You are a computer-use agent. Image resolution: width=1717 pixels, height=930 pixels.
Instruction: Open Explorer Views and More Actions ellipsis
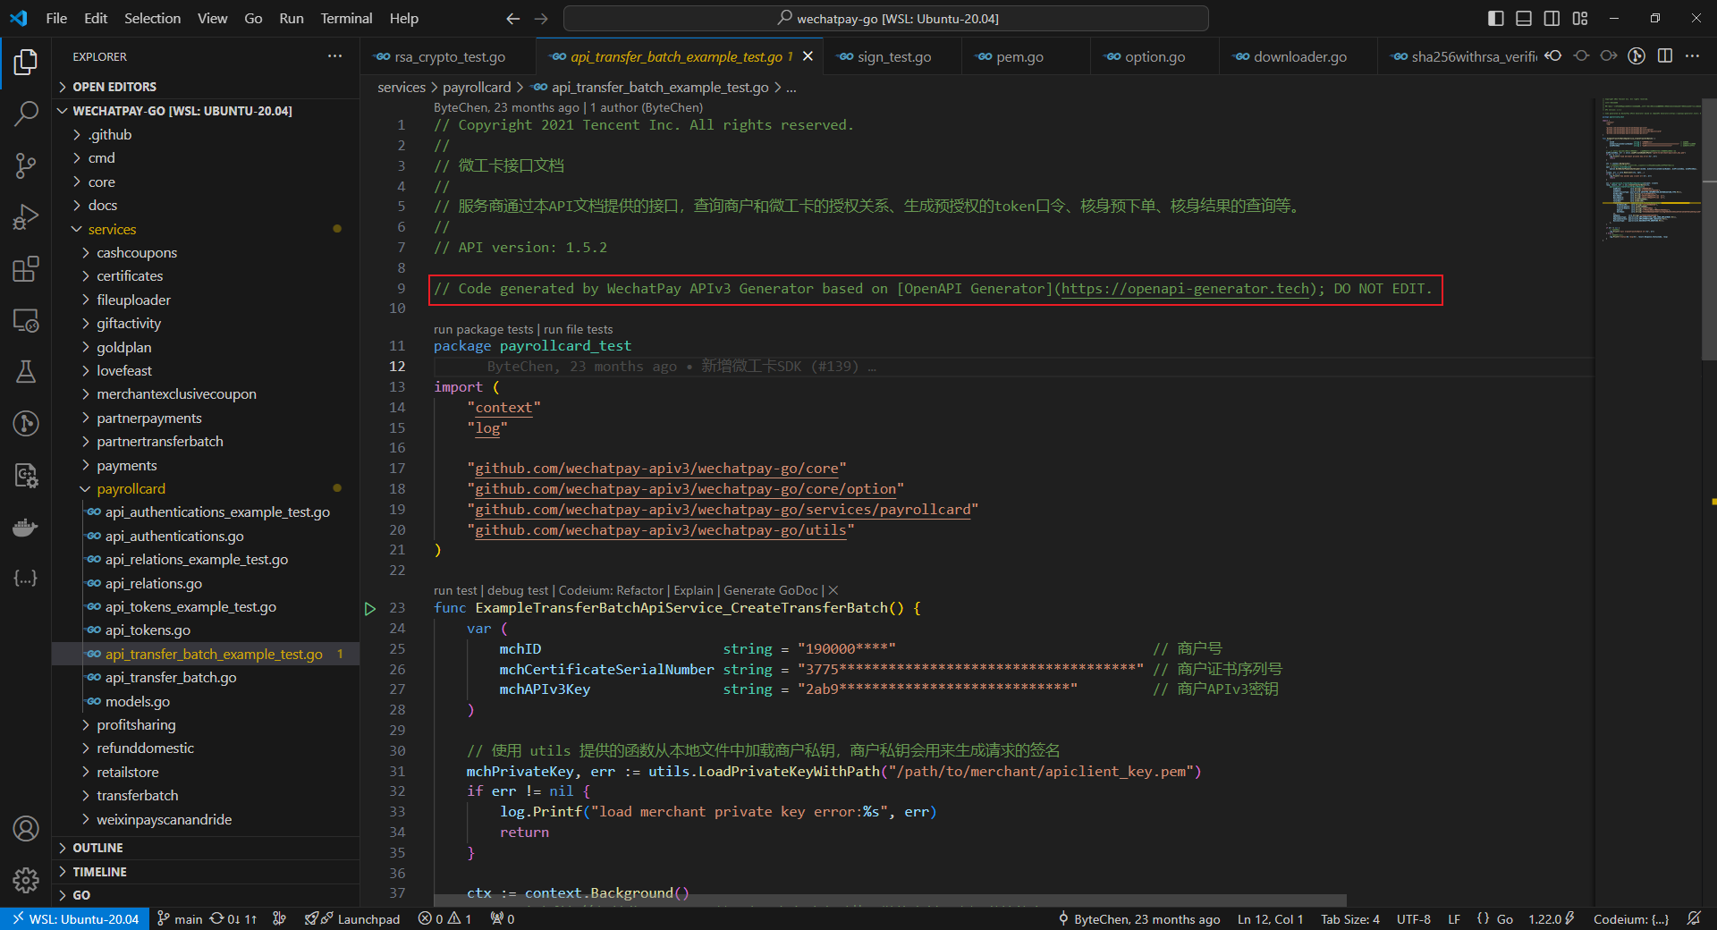click(334, 55)
